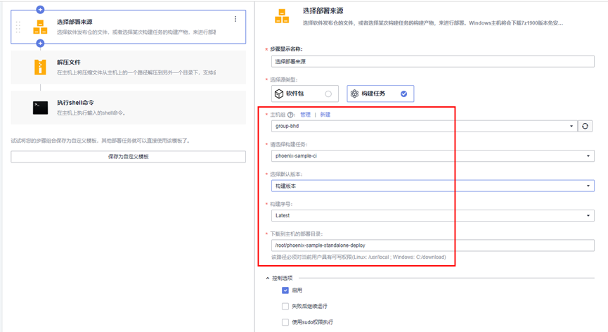Click the 选择部署来源 heading in details panel
Viewport: 608px width, 332px height.
coord(323,11)
